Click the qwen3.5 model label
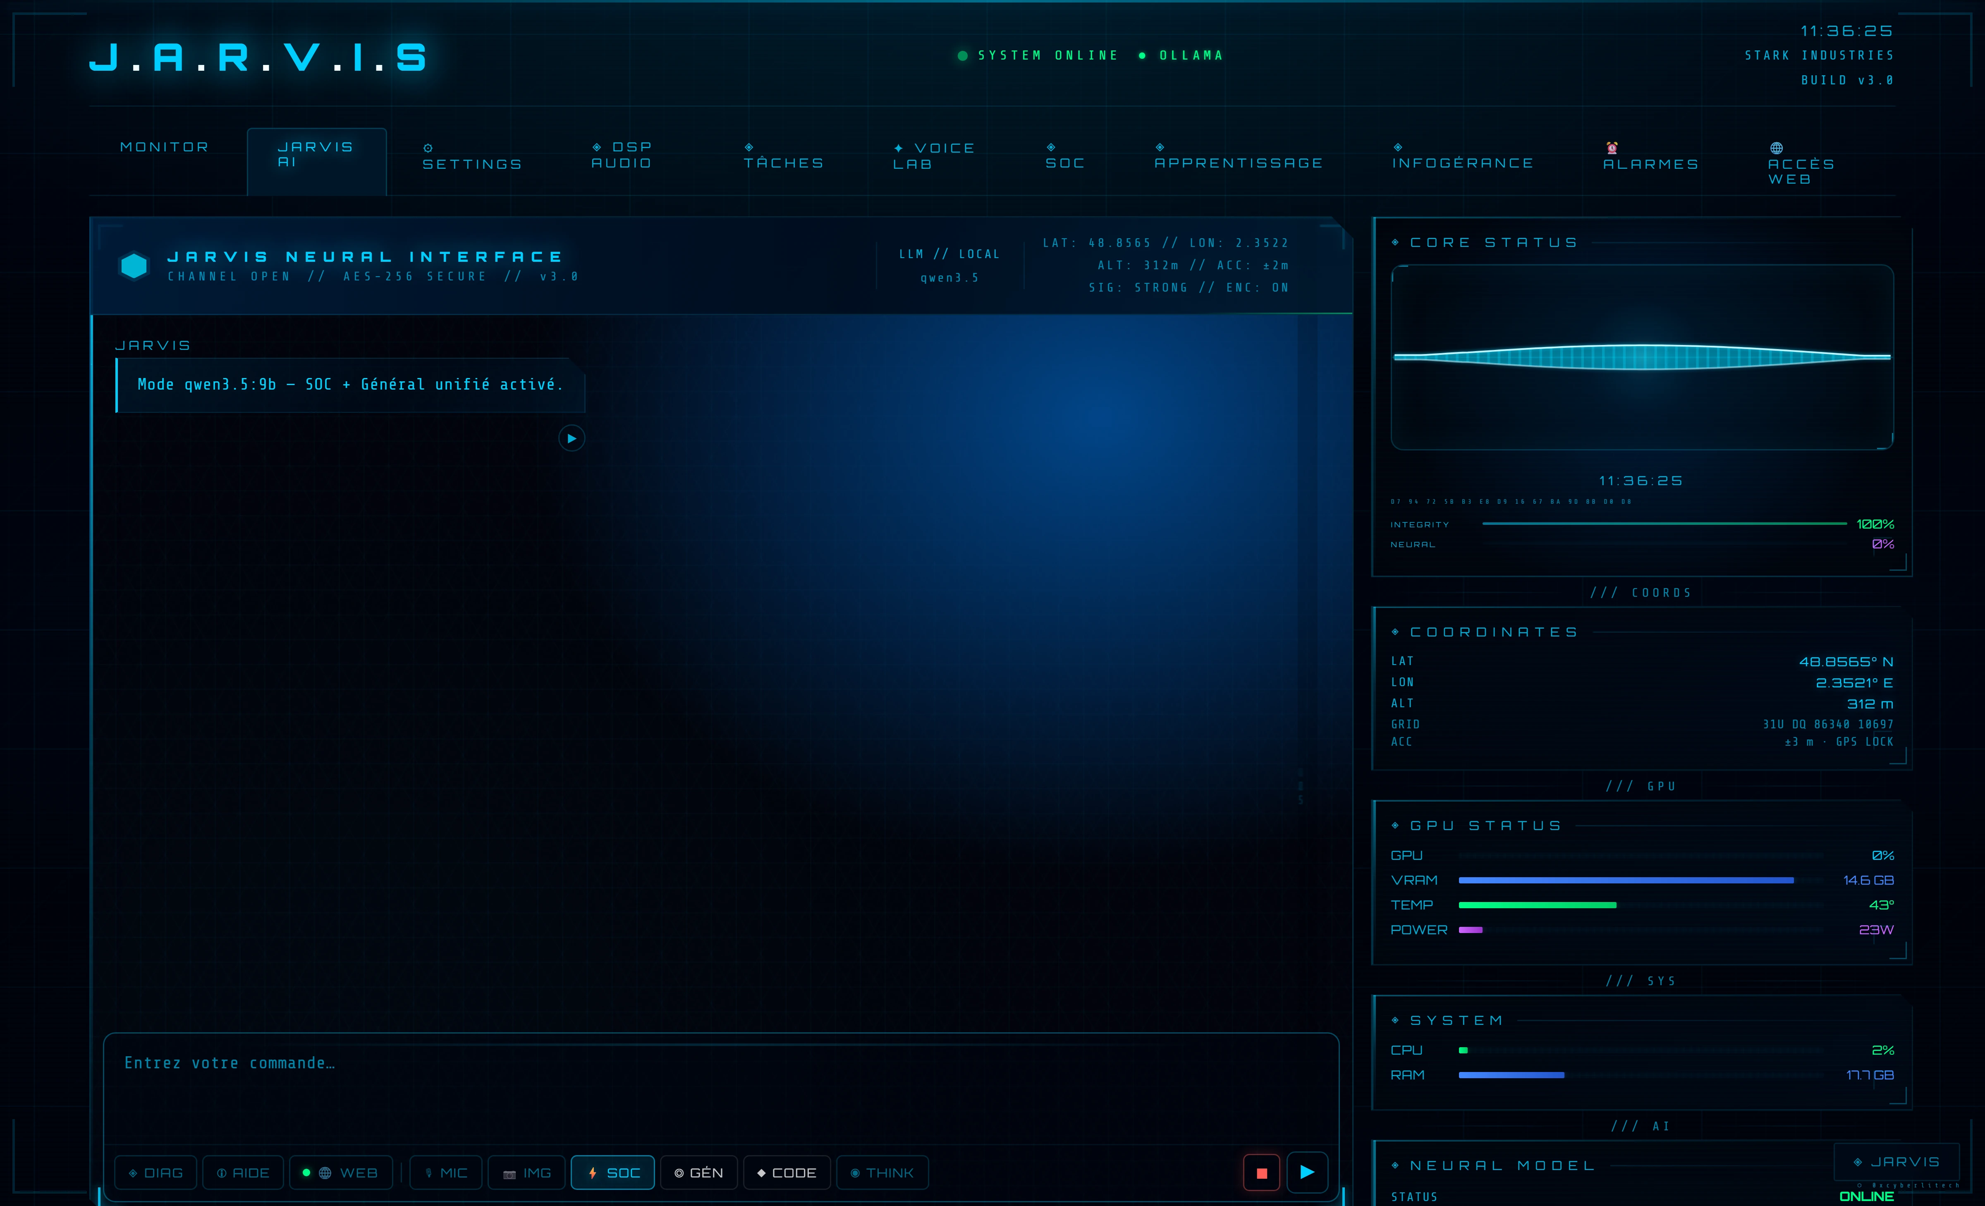Screen dimensions: 1985x1206 pyautogui.click(x=950, y=278)
